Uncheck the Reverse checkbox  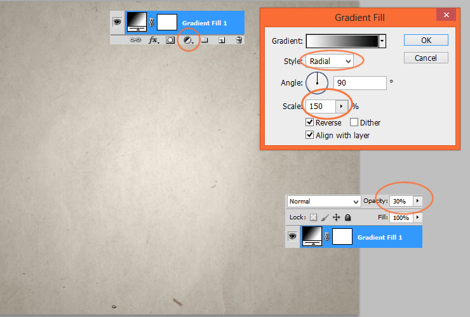click(310, 122)
